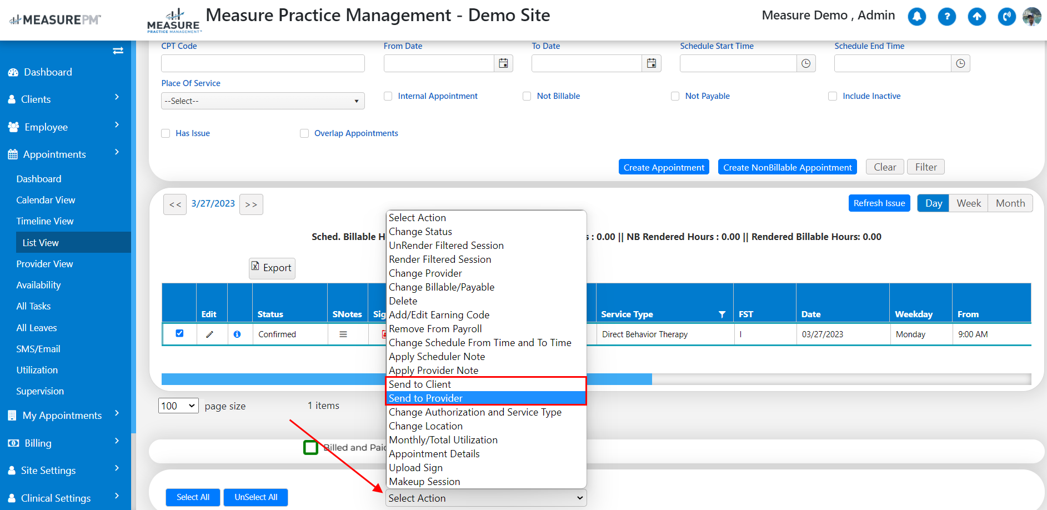Open the notifications bell icon
Image resolution: width=1047 pixels, height=510 pixels.
(917, 17)
